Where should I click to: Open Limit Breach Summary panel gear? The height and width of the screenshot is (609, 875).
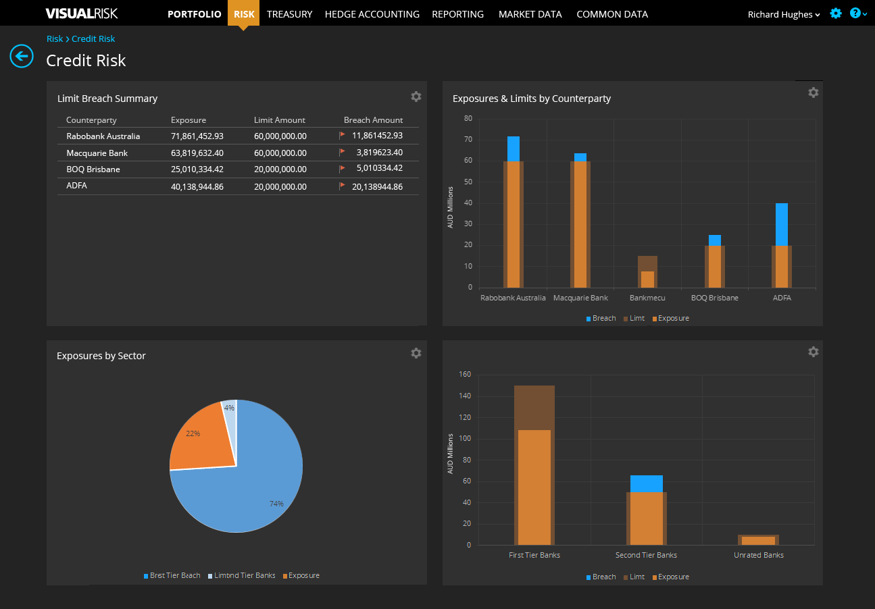click(x=416, y=97)
